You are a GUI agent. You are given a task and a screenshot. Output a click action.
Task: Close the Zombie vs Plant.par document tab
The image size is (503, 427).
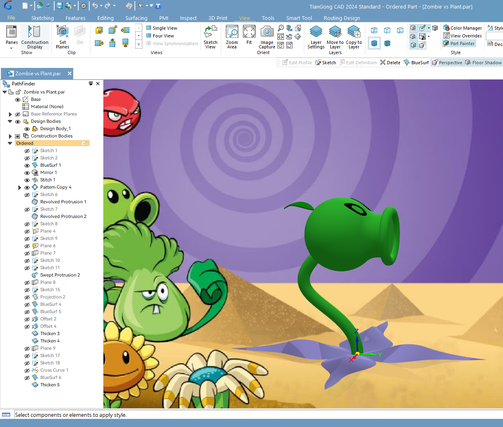pyautogui.click(x=70, y=74)
